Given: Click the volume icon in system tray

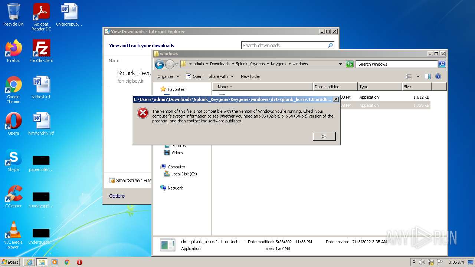Looking at the screenshot, I should coord(422,262).
